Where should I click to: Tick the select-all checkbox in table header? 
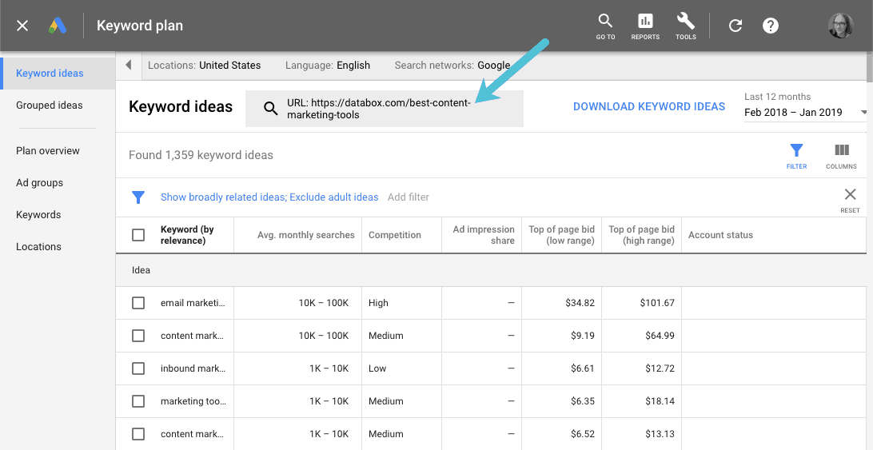(138, 235)
